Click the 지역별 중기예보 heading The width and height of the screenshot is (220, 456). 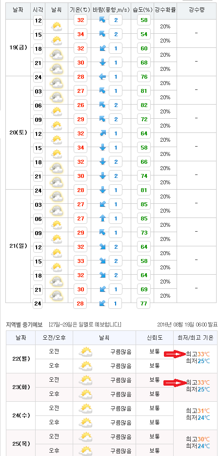coord(24,325)
